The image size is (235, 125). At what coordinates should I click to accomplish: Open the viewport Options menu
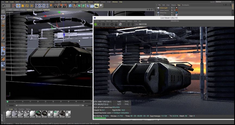[x=29, y=10]
